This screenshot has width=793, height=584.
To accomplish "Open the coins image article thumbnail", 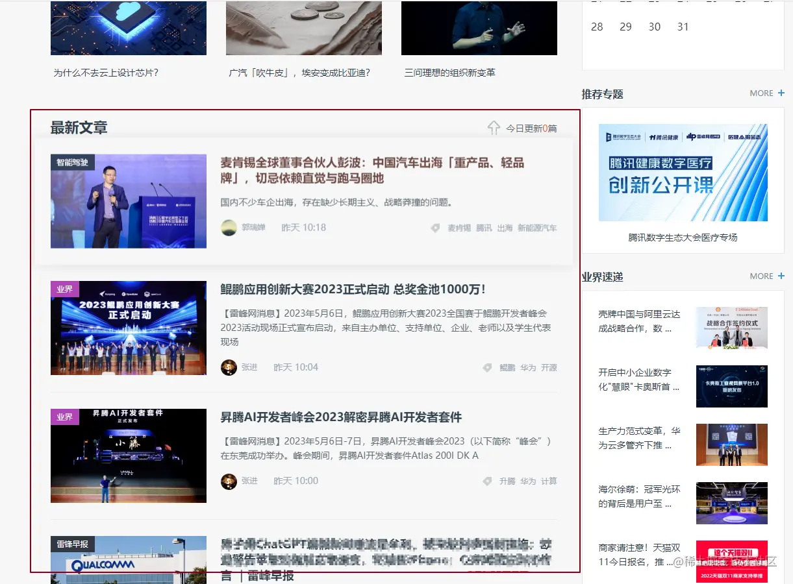I will pos(304,28).
